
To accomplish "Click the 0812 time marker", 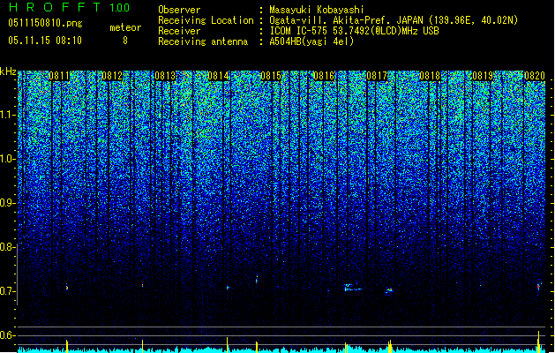I will (112, 75).
